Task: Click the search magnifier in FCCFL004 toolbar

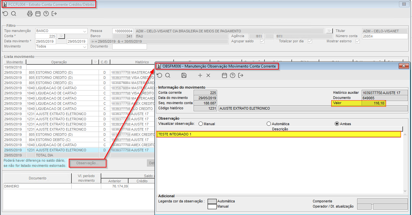Action: (x=14, y=14)
